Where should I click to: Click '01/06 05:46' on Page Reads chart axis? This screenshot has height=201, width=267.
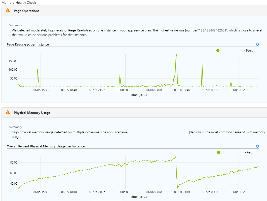pos(182,90)
